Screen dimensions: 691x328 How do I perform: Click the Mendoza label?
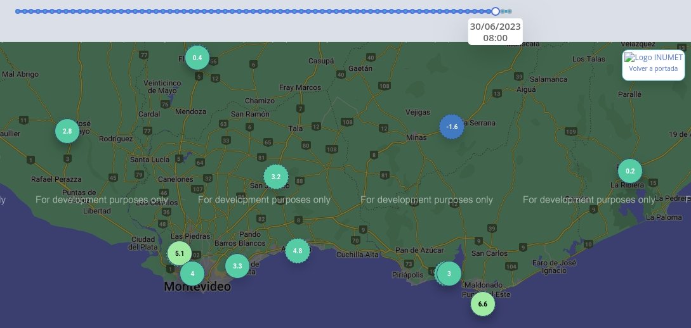(x=190, y=111)
